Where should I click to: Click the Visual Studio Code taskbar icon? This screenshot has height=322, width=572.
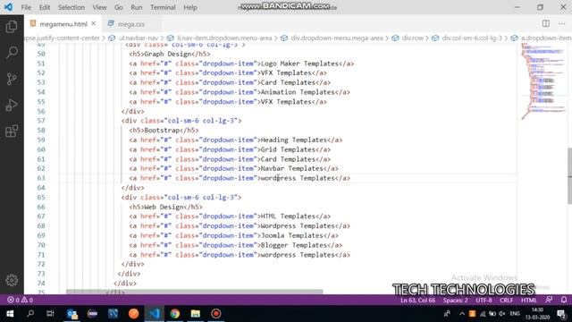[155, 314]
